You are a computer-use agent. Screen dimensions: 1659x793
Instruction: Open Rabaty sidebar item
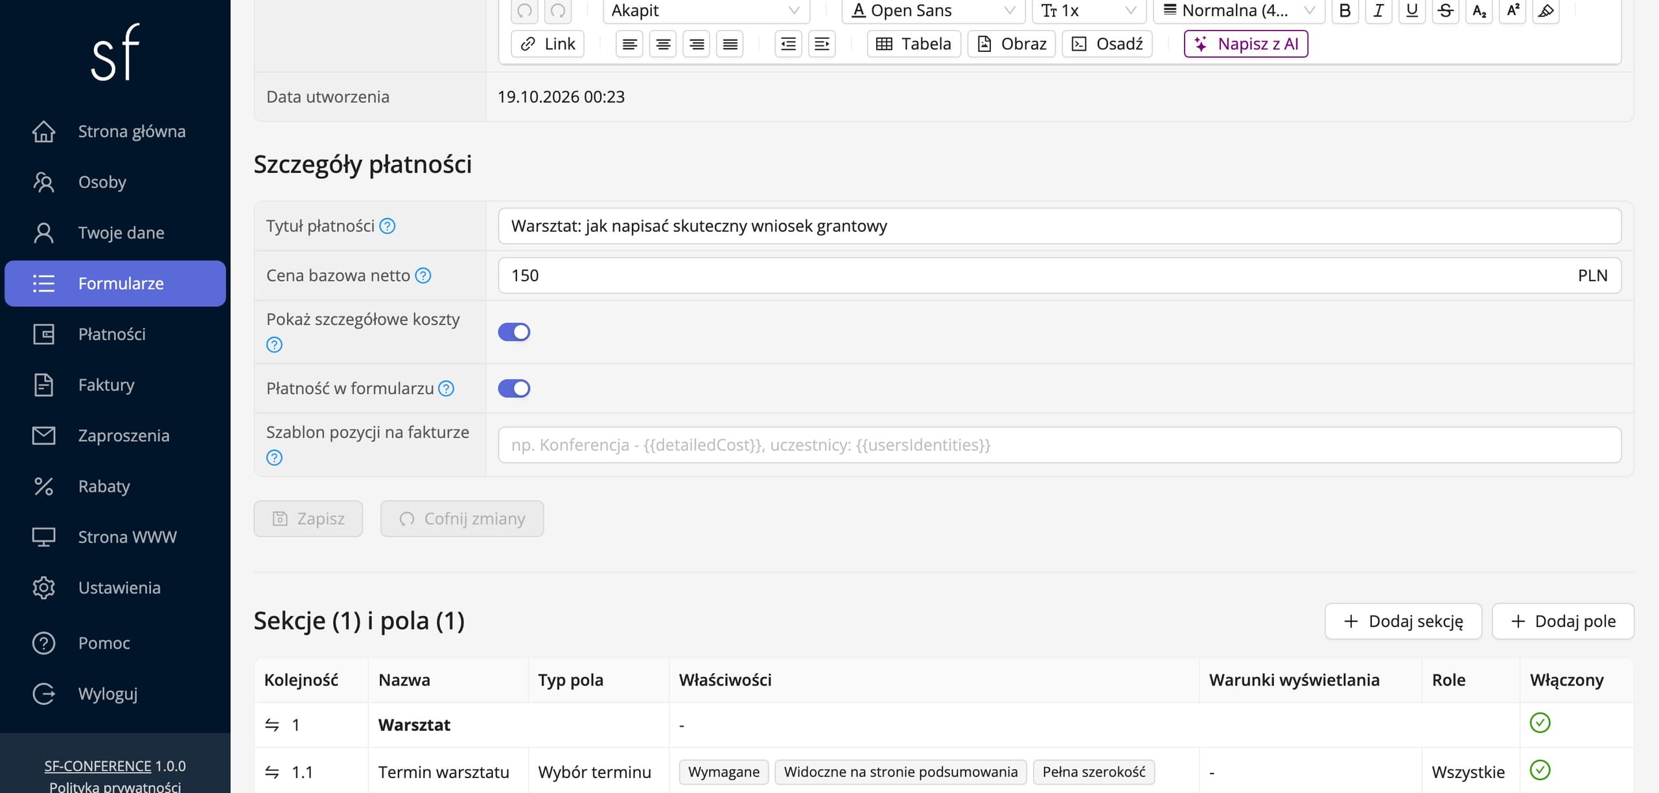[115, 487]
